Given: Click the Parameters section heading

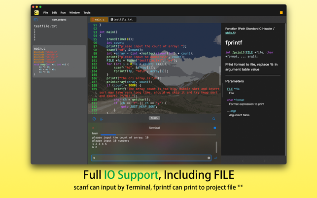Looking at the screenshot, I should (x=235, y=81).
